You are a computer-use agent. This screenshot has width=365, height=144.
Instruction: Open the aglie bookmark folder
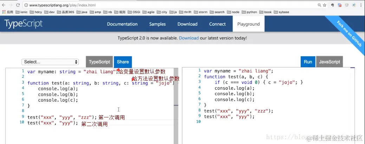pos(148,12)
